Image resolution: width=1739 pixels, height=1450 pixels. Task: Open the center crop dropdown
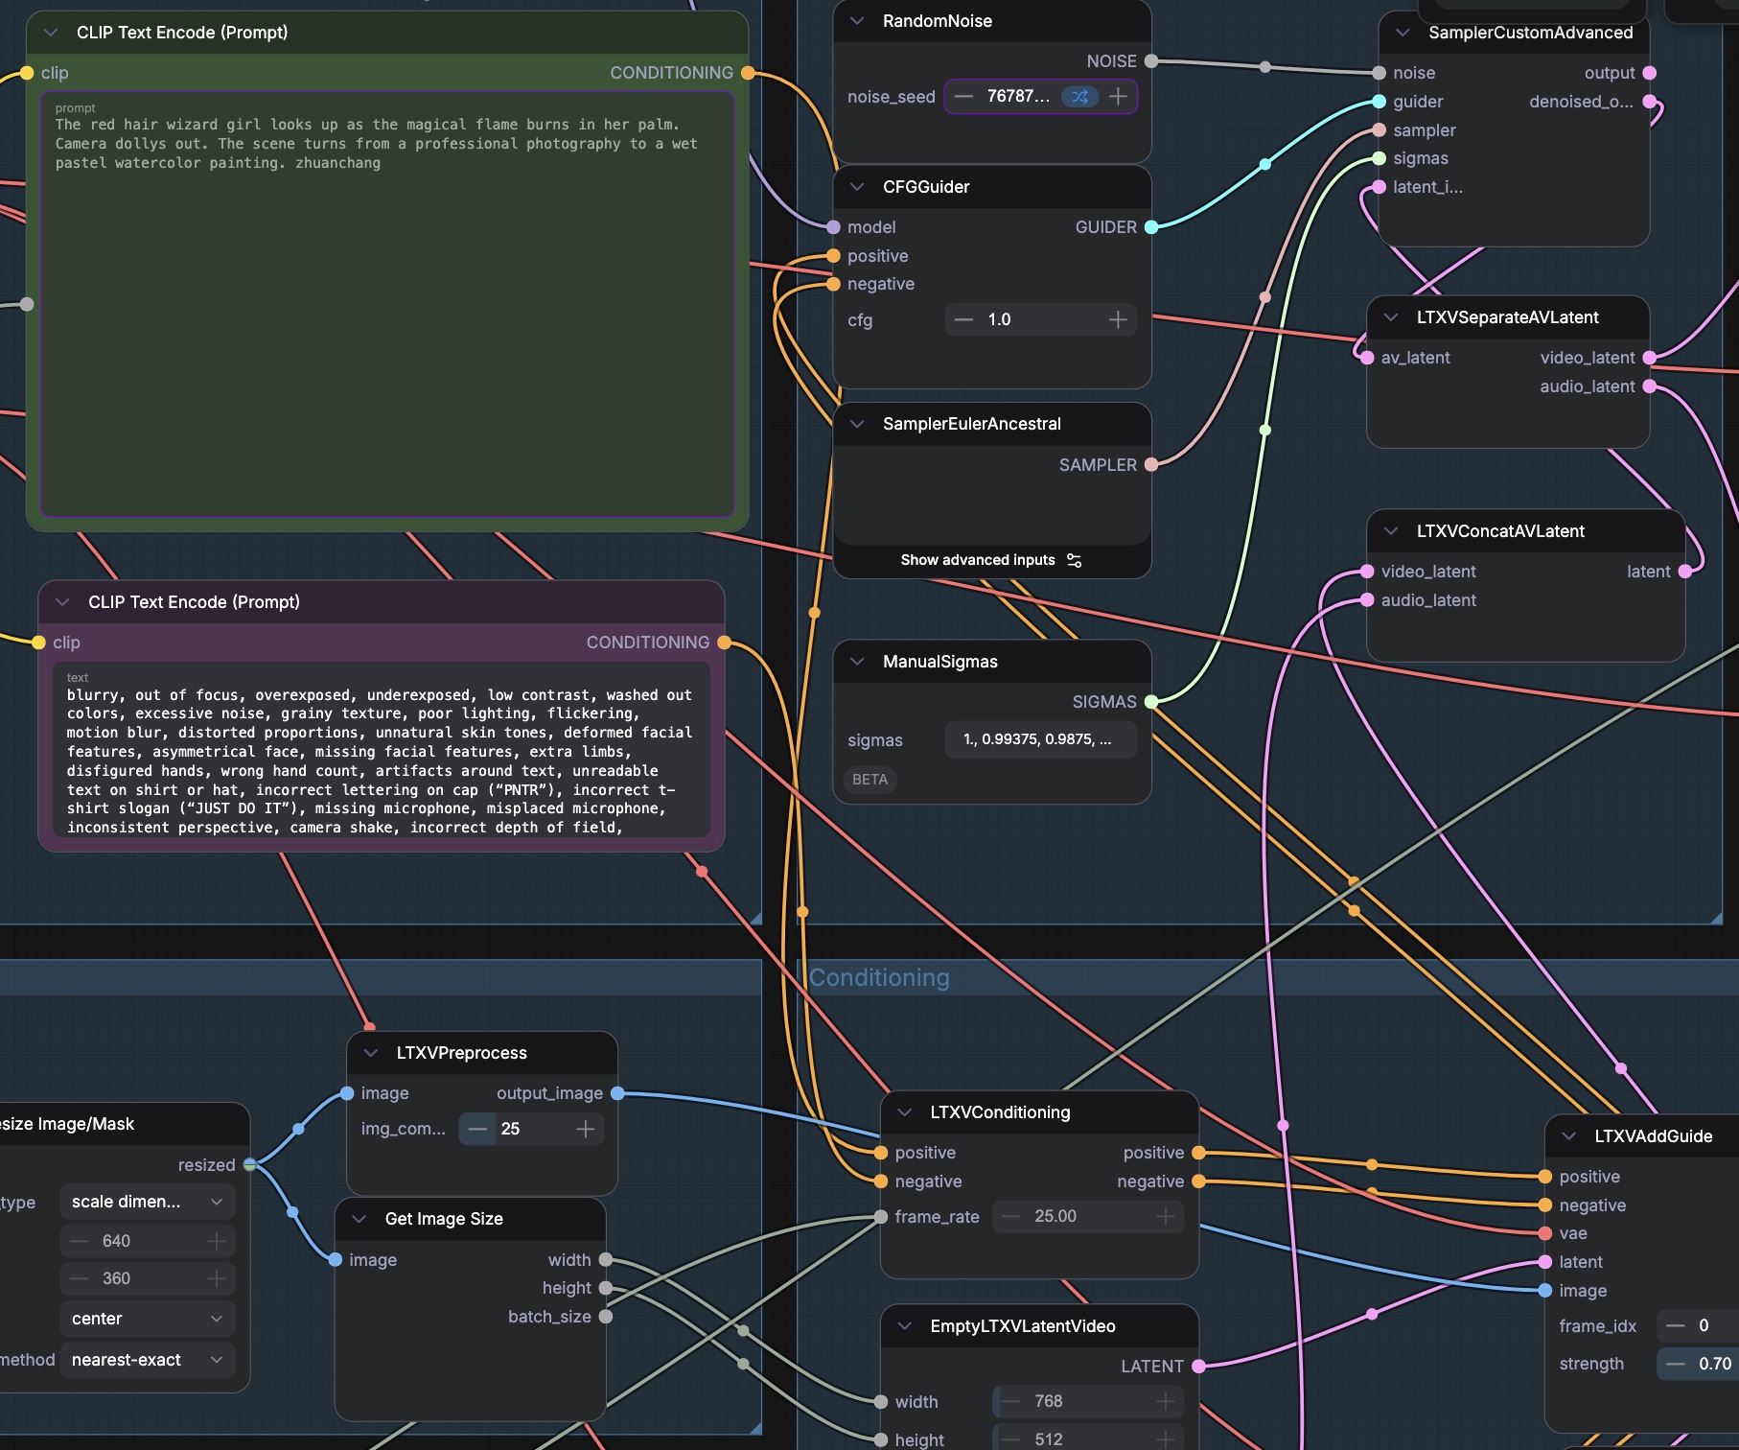click(x=148, y=1319)
